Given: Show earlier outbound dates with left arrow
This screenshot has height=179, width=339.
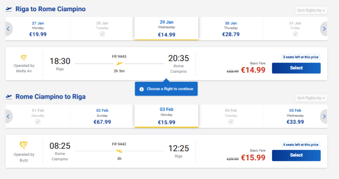Looking at the screenshot, I should (x=8, y=29).
